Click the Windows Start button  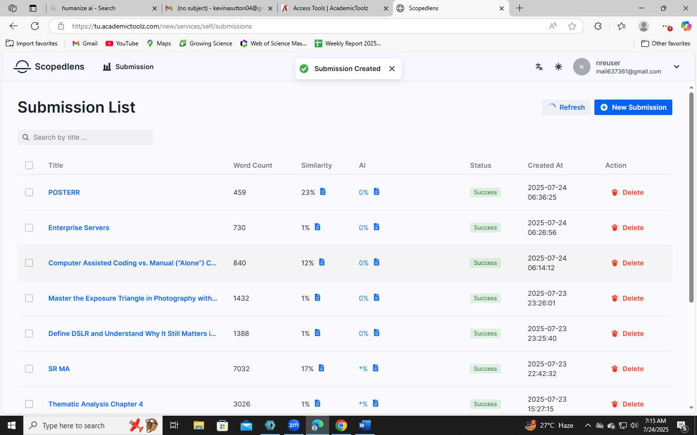[12, 425]
